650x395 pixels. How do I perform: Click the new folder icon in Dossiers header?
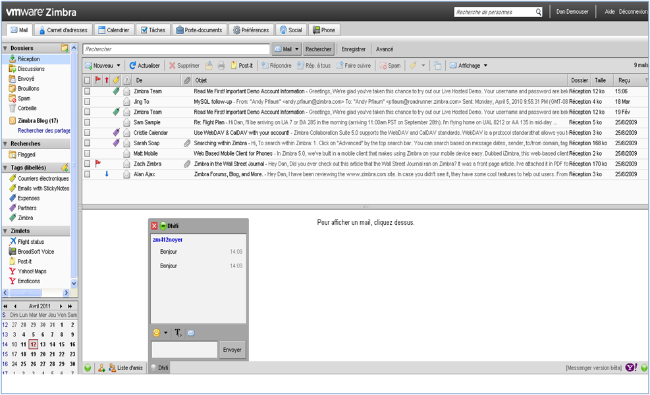tap(65, 48)
